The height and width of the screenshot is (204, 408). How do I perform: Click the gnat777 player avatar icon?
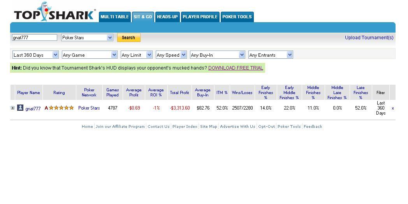pos(20,108)
